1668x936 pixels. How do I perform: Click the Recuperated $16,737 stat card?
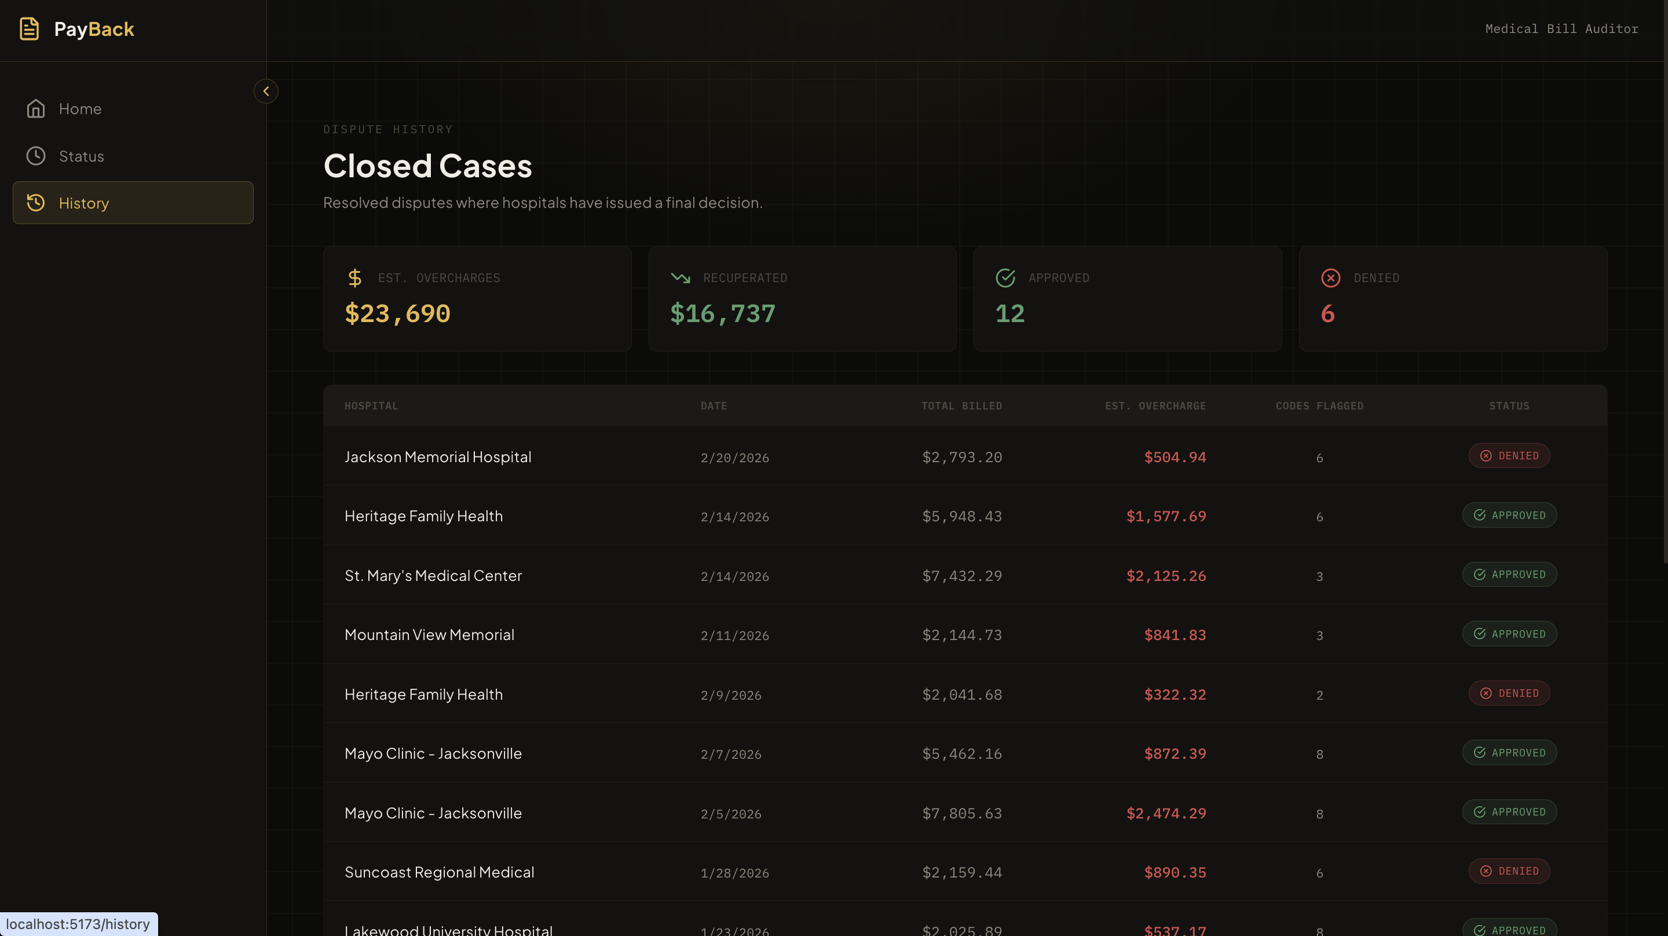pos(802,299)
